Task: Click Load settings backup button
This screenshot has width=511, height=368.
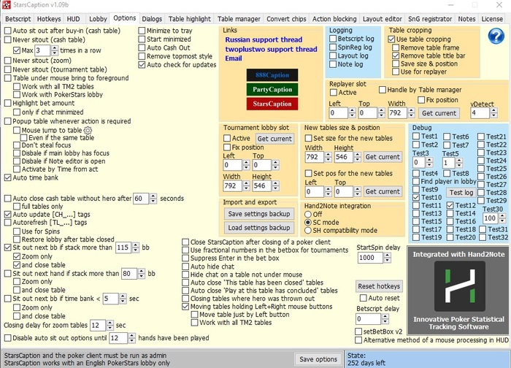Action: tap(259, 228)
